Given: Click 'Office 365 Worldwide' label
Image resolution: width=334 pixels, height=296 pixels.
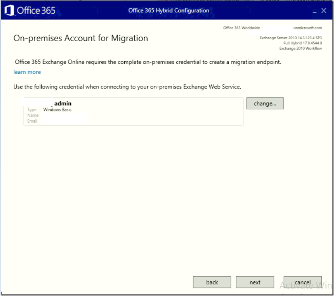Looking at the screenshot, I should pos(241,28).
